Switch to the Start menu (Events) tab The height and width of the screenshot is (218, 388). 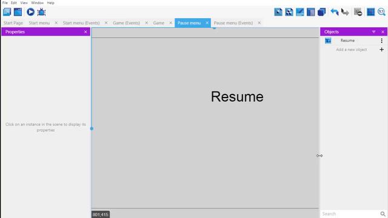81,23
